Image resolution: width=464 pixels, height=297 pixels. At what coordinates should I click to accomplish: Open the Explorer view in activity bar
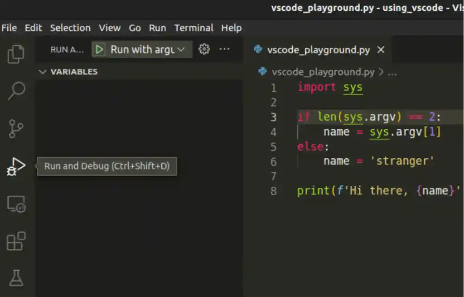point(16,54)
